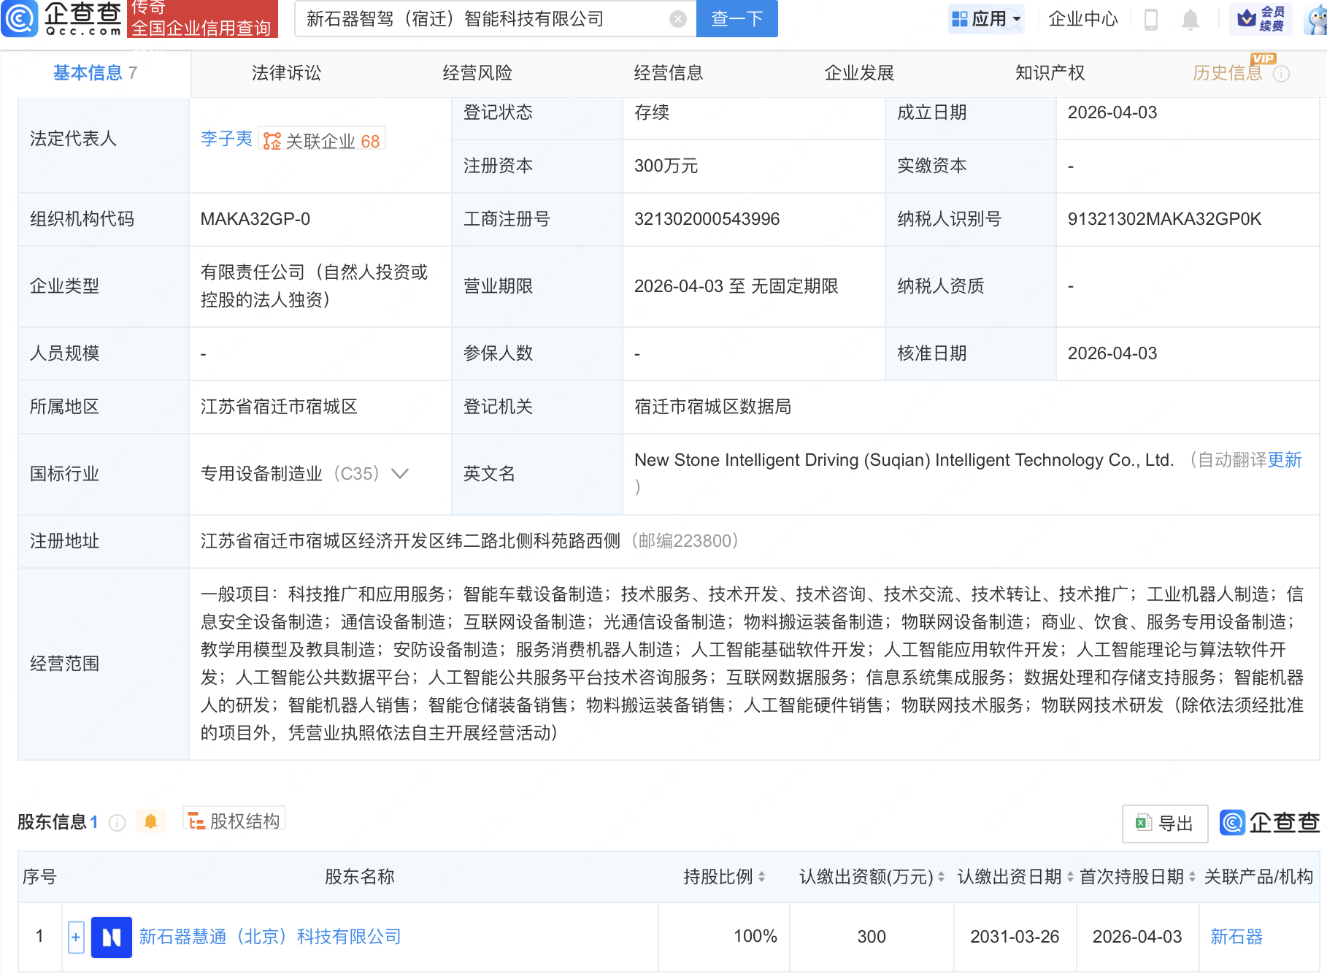Toggle sorting on the 持股比例 column

click(763, 877)
